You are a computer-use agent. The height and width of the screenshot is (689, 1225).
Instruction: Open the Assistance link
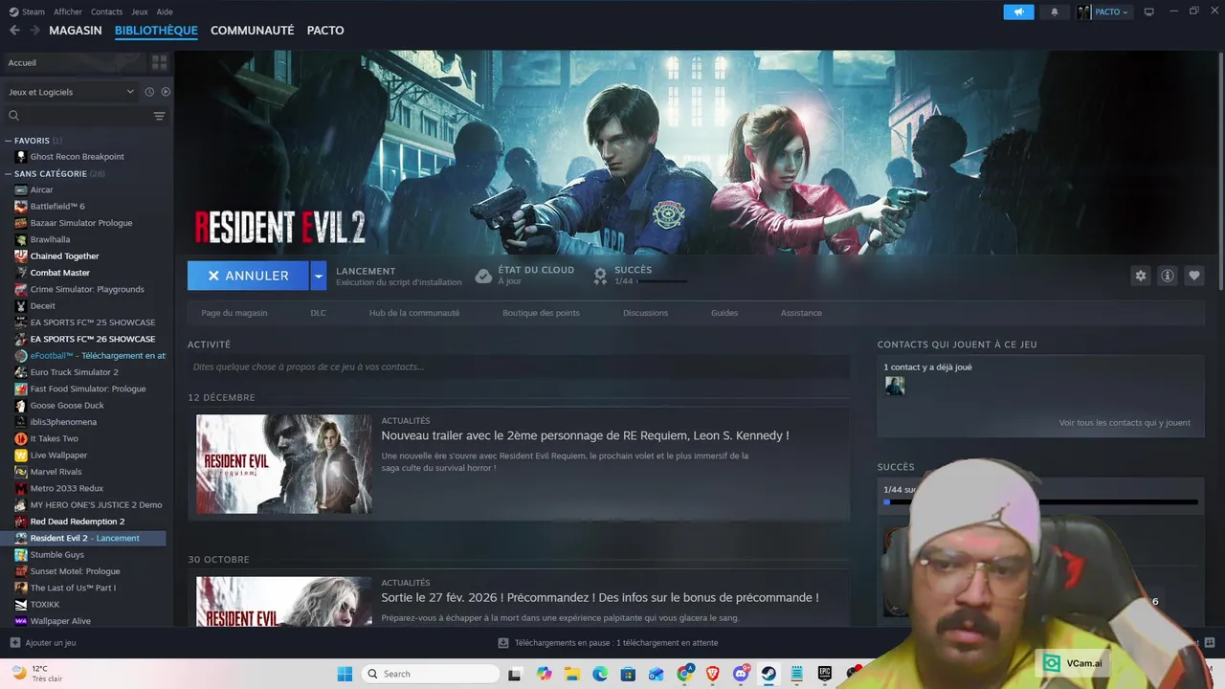801,313
